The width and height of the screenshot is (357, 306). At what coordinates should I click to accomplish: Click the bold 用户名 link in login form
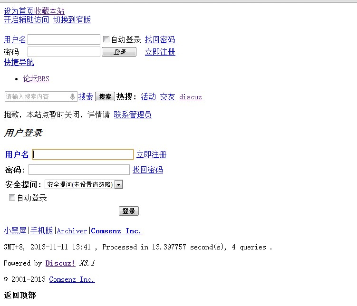pos(17,154)
